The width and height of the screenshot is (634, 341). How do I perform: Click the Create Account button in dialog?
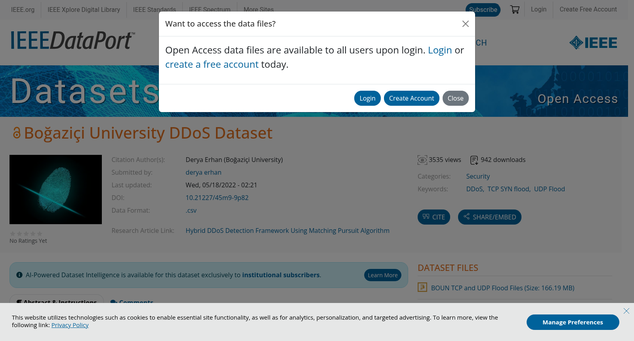click(412, 98)
